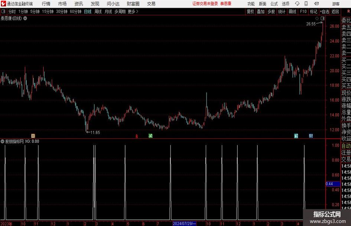Viewport: 351px width, 226px height.
Task: Toggle the left sidebar panel icon
Action: pyautogui.click(x=3, y=12)
